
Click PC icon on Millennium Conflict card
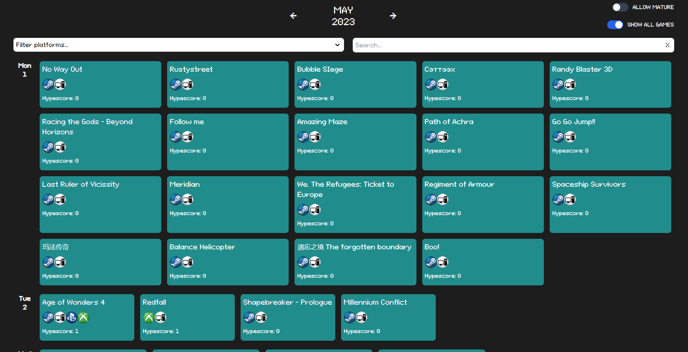(x=361, y=317)
